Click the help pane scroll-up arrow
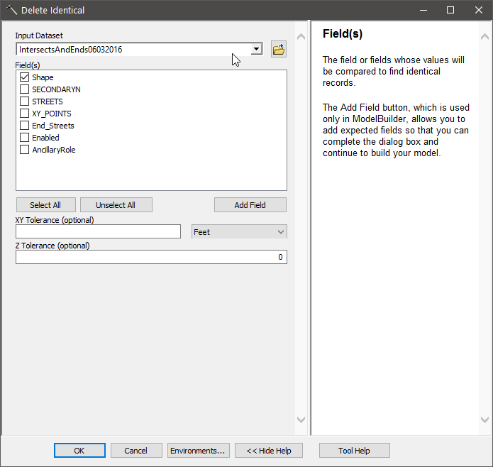Viewport: 493px width, 467px height. [484, 37]
